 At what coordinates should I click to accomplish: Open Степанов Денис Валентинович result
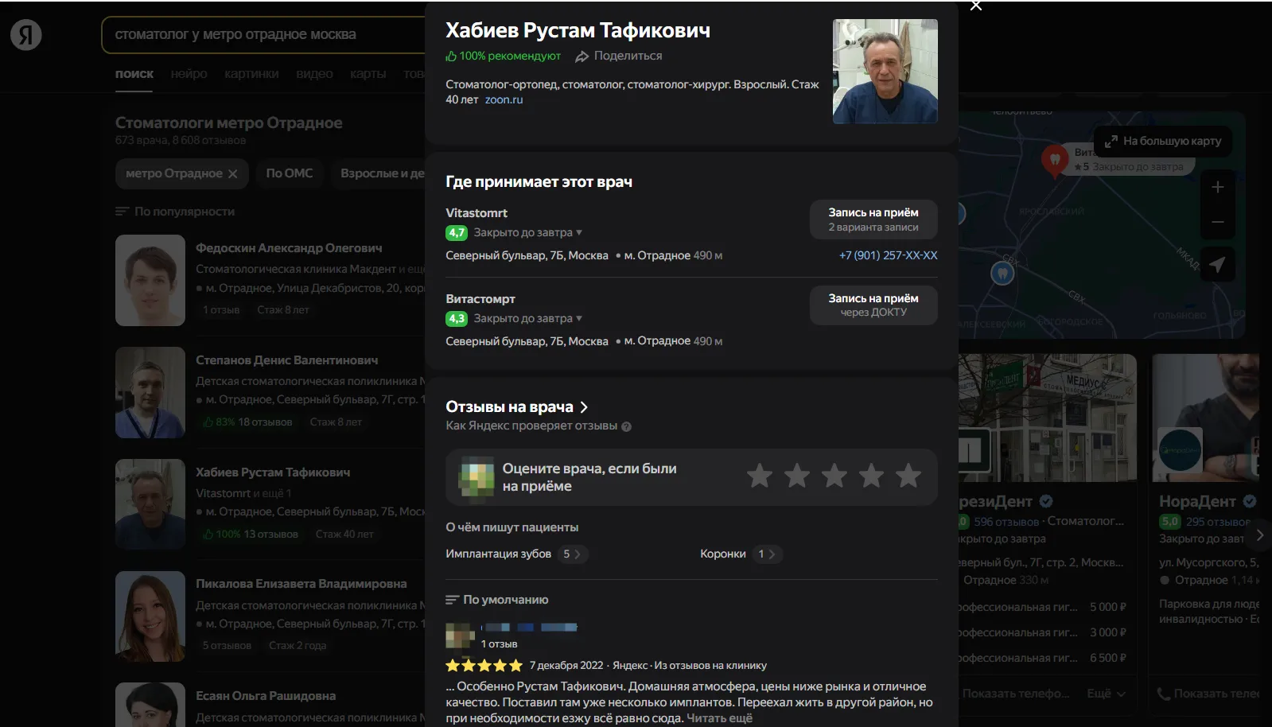287,360
